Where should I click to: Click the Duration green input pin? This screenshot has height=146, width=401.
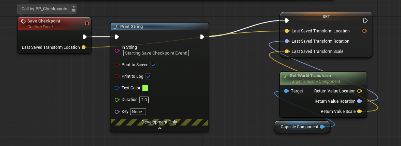(x=117, y=100)
